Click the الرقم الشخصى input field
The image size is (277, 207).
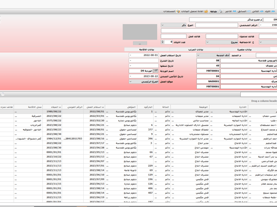click(x=216, y=25)
